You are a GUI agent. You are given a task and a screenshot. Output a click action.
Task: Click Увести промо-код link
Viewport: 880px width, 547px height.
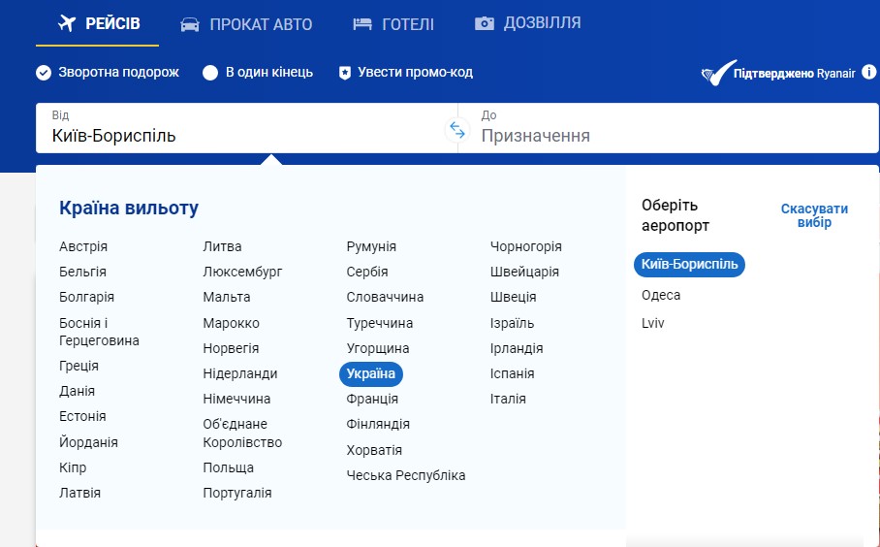[415, 73]
